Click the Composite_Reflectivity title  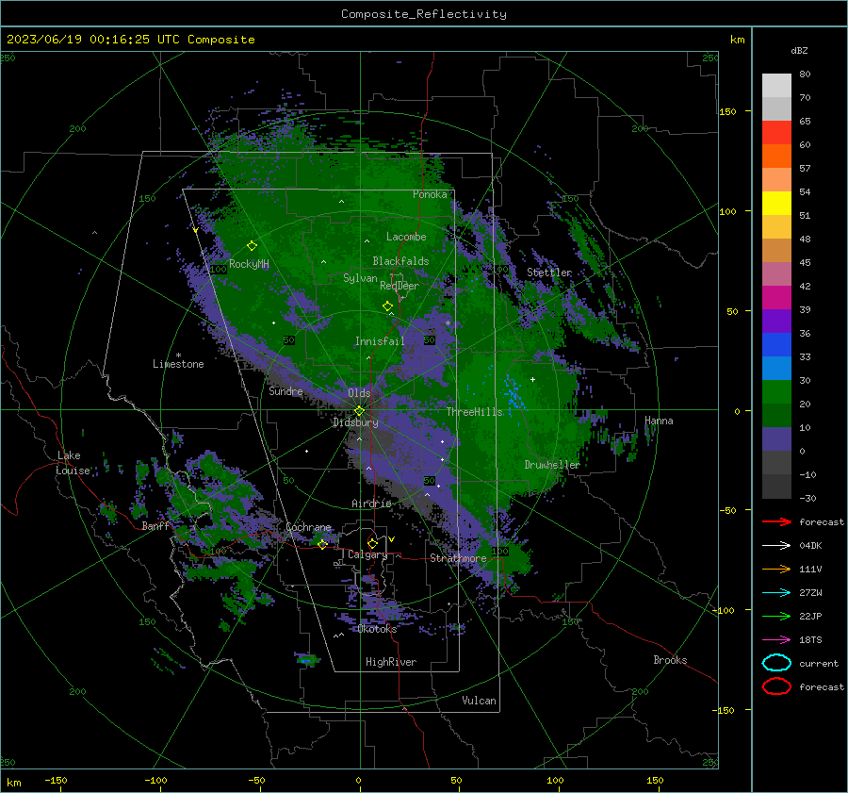(424, 14)
